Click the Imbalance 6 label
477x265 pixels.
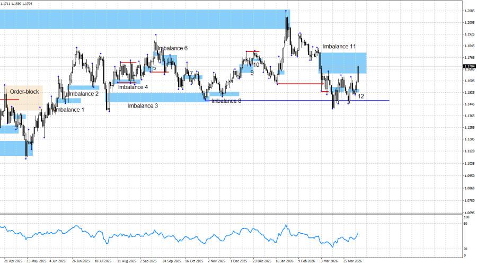[172, 48]
